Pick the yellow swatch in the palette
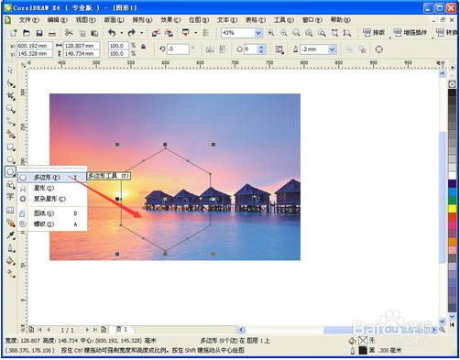 click(x=452, y=209)
